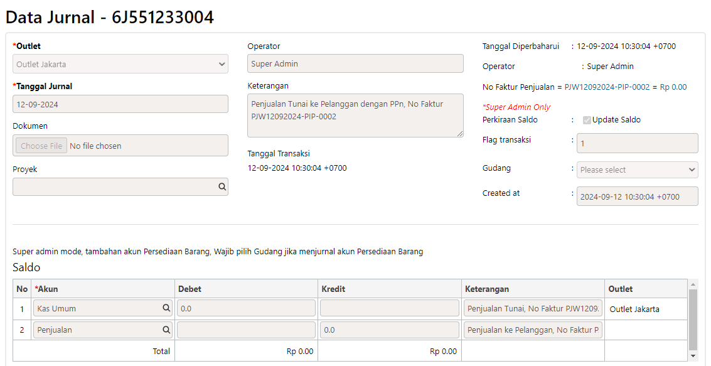Click the Operator Super Admin field

click(355, 63)
